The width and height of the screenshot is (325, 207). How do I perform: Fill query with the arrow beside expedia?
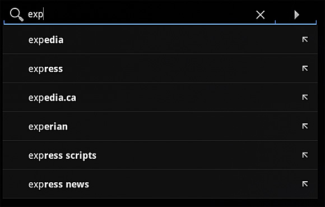(305, 39)
